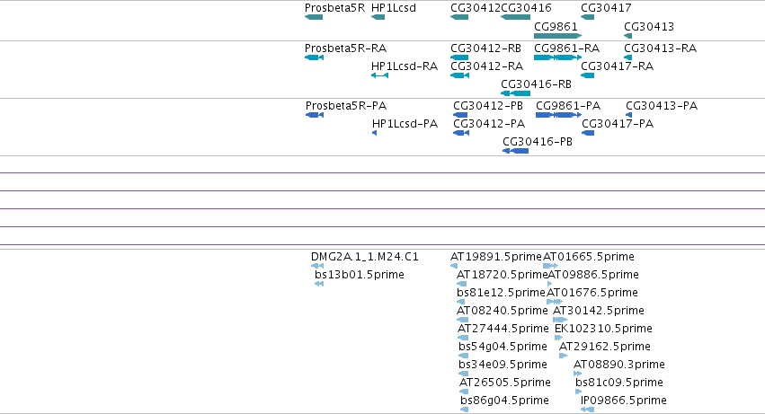Open the CG30412 gene label

476,8
